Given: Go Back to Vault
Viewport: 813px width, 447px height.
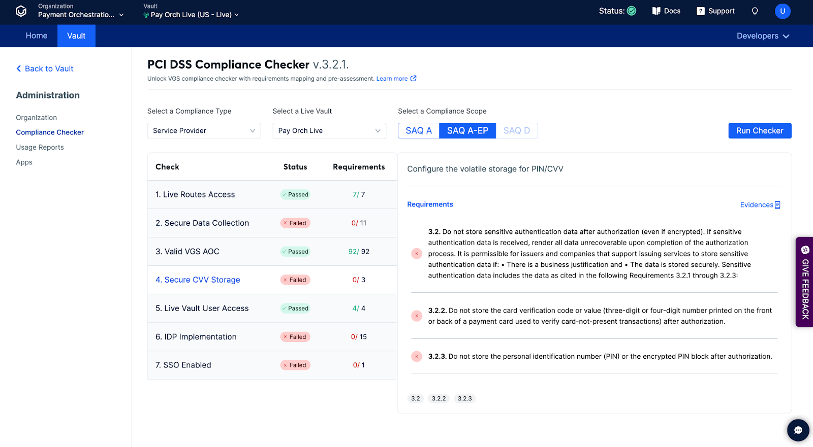Looking at the screenshot, I should [45, 68].
